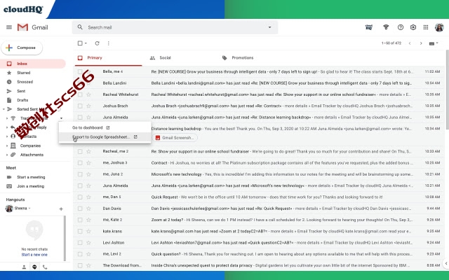Select the Joshua Brach email checkbox
The height and width of the screenshot is (280, 449).
(x=80, y=106)
